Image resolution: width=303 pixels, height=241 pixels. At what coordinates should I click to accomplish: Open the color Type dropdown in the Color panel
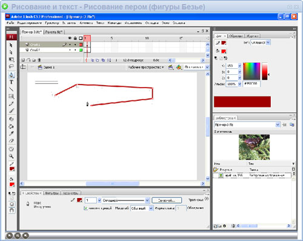tap(268, 42)
